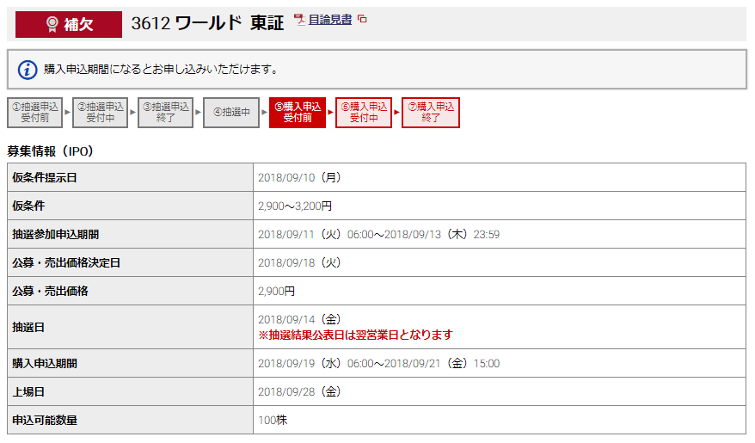Click the value 2,900～3,200円

tap(295, 206)
